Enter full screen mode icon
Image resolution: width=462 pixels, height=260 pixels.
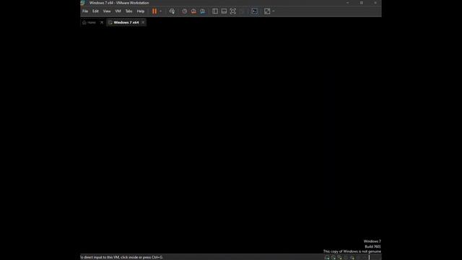tap(232, 12)
